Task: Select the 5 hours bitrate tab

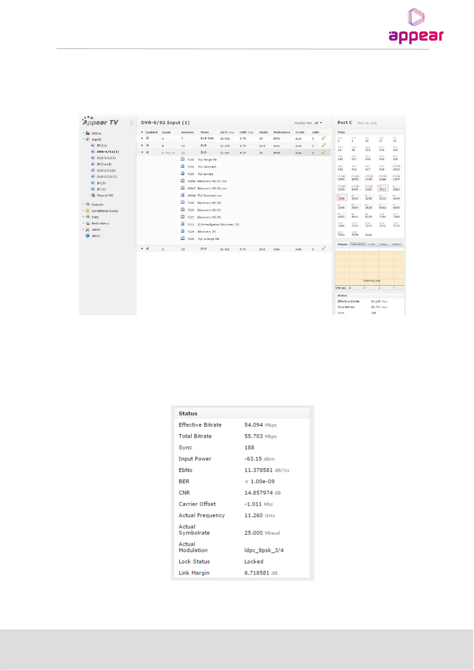Action: 383,244
